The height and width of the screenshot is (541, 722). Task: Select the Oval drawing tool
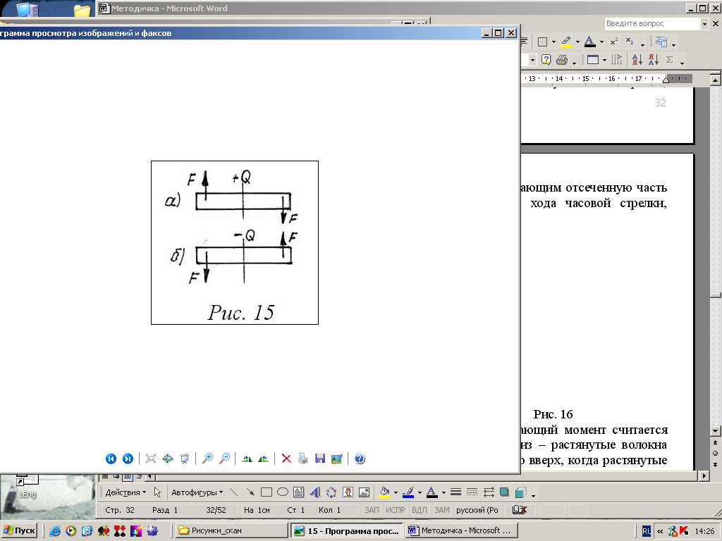(x=283, y=492)
